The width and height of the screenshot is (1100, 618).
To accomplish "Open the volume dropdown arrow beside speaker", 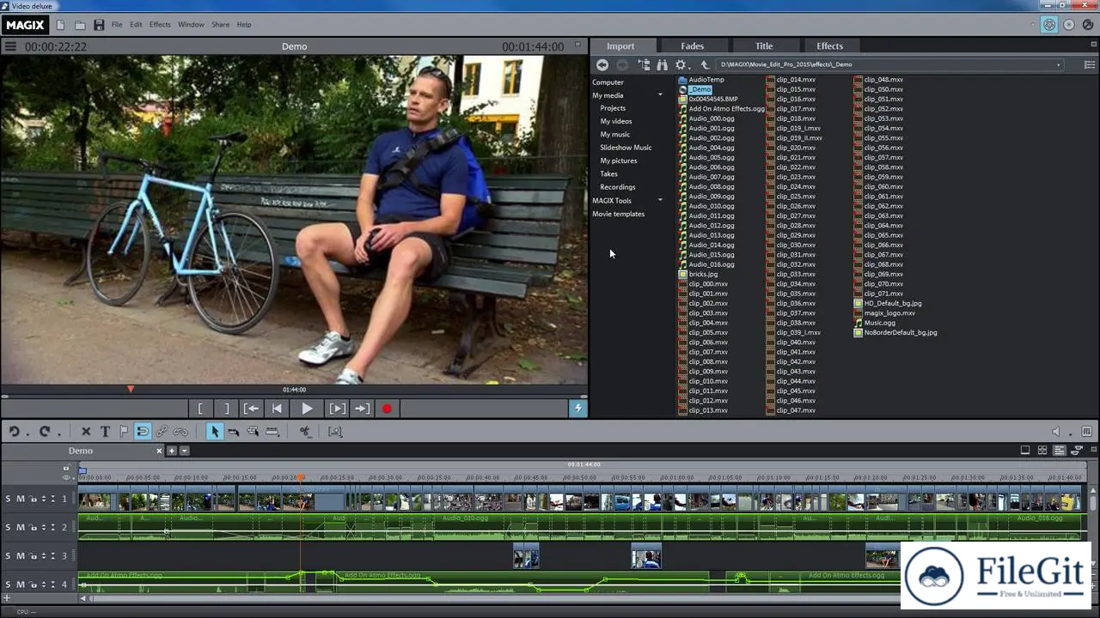I will tap(1069, 433).
